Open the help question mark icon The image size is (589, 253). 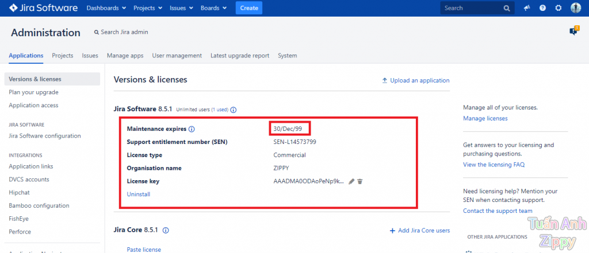pos(542,8)
